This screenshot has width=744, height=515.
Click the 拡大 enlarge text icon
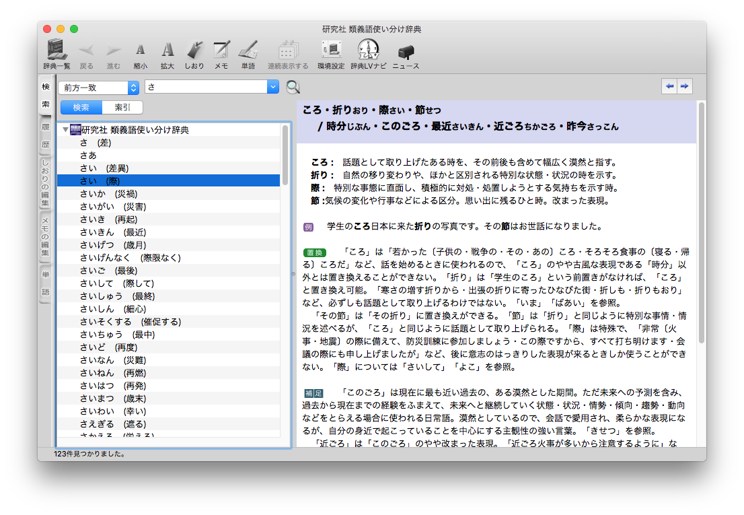click(x=168, y=50)
